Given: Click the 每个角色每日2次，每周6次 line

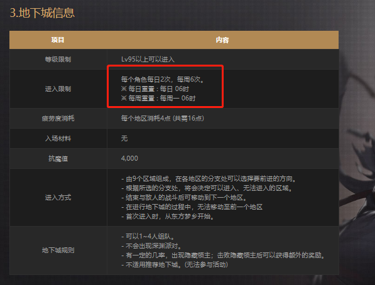Looking at the screenshot, I should coord(163,79).
